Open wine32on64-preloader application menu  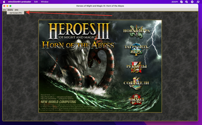(19, 2)
